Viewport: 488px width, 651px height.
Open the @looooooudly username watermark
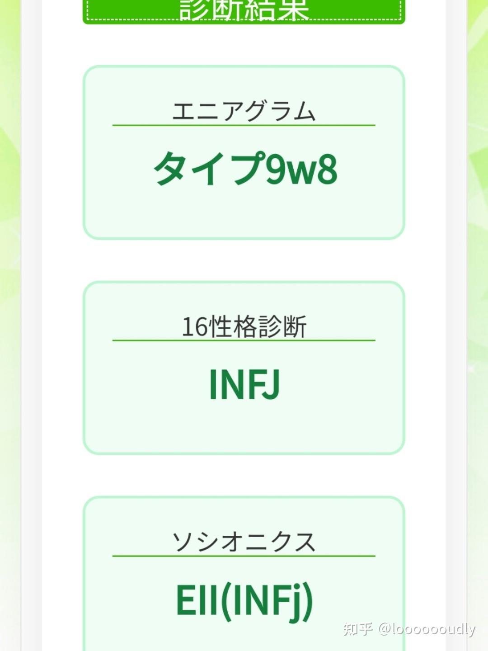(x=427, y=629)
